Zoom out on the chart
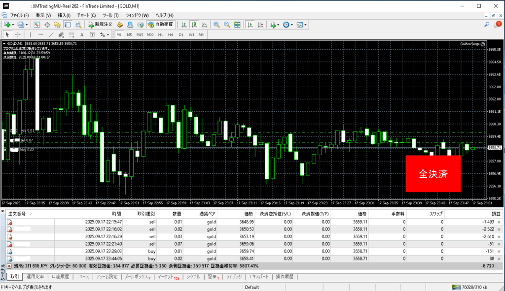505x291 pixels. [227, 25]
